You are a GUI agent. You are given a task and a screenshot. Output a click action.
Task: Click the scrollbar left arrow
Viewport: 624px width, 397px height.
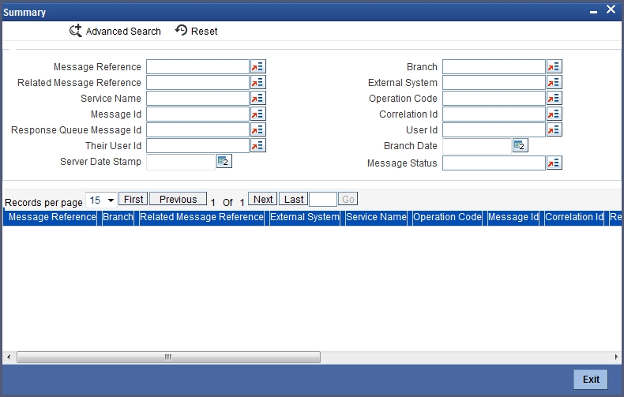[x=9, y=357]
